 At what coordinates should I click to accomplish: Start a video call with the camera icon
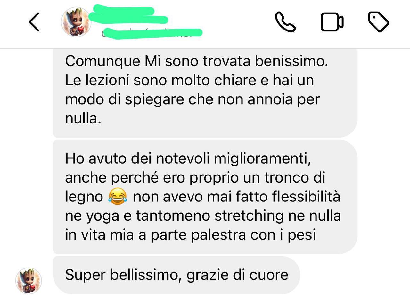click(332, 22)
